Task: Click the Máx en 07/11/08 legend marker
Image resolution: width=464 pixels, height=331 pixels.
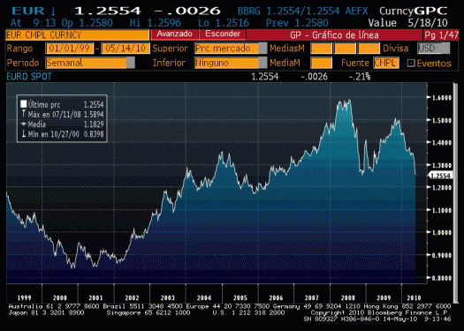Action: (x=23, y=114)
